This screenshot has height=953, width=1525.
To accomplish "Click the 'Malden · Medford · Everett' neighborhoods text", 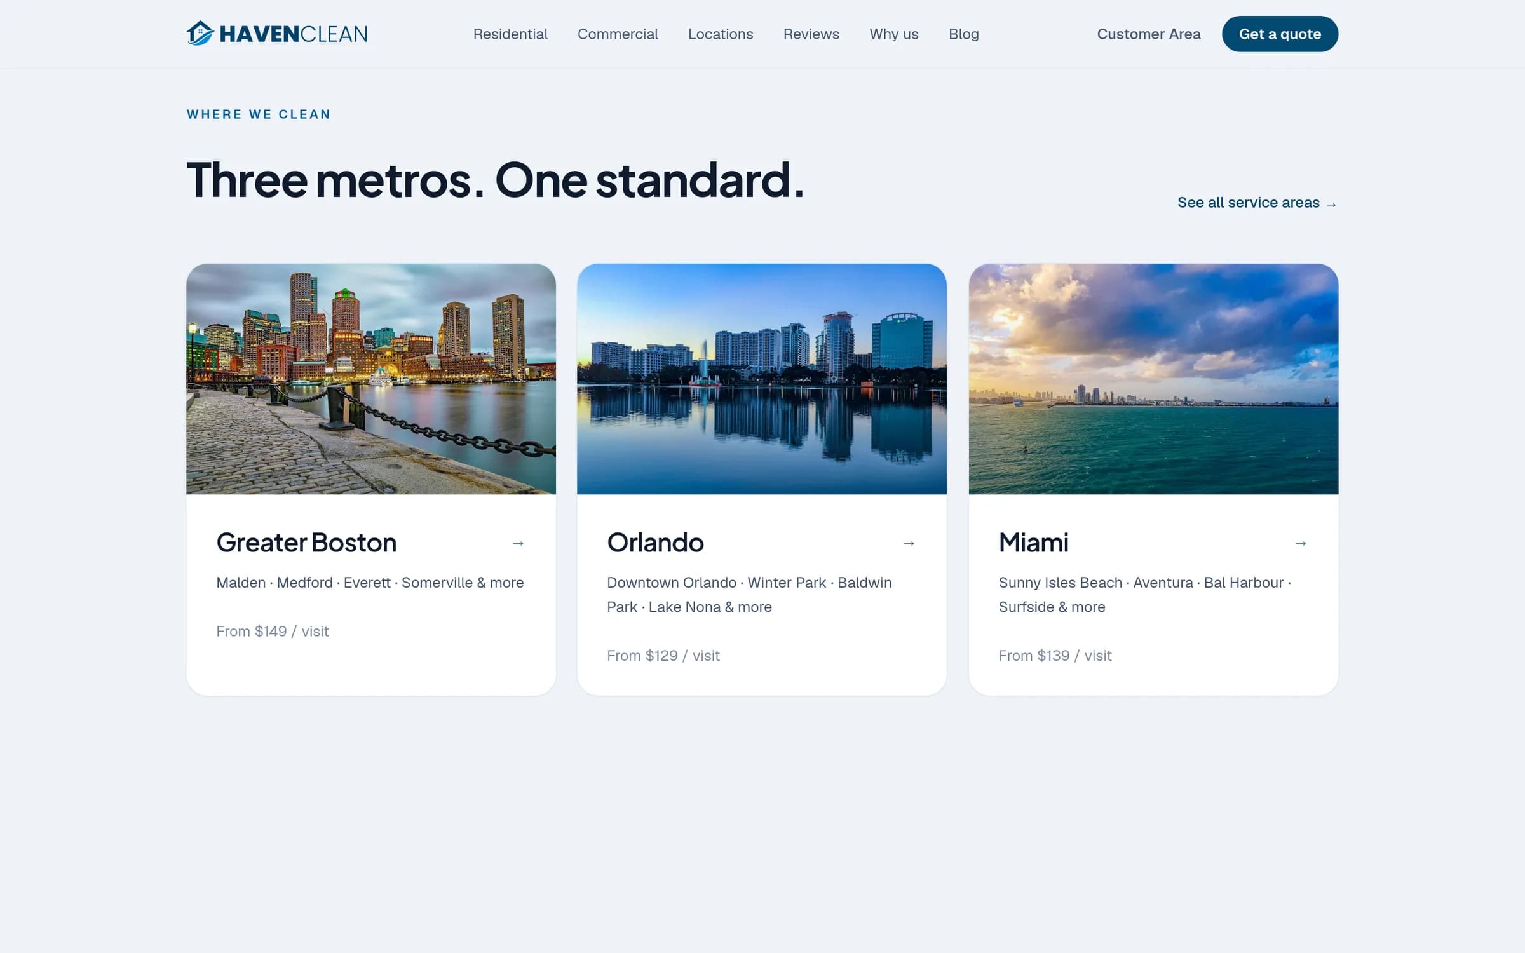I will [x=370, y=583].
